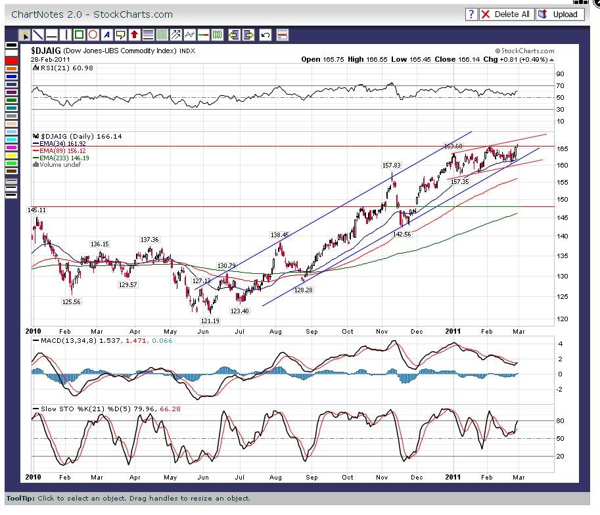Pick the red color swatch
Image resolution: width=600 pixels, height=515 pixels.
11,61
